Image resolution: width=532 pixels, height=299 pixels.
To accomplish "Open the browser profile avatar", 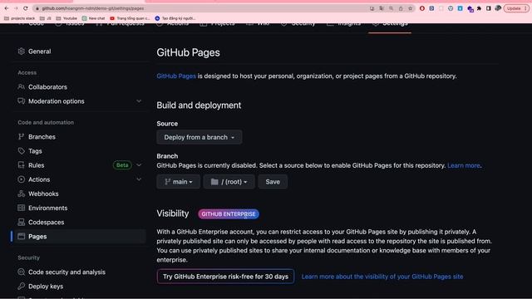I will tap(498, 8).
